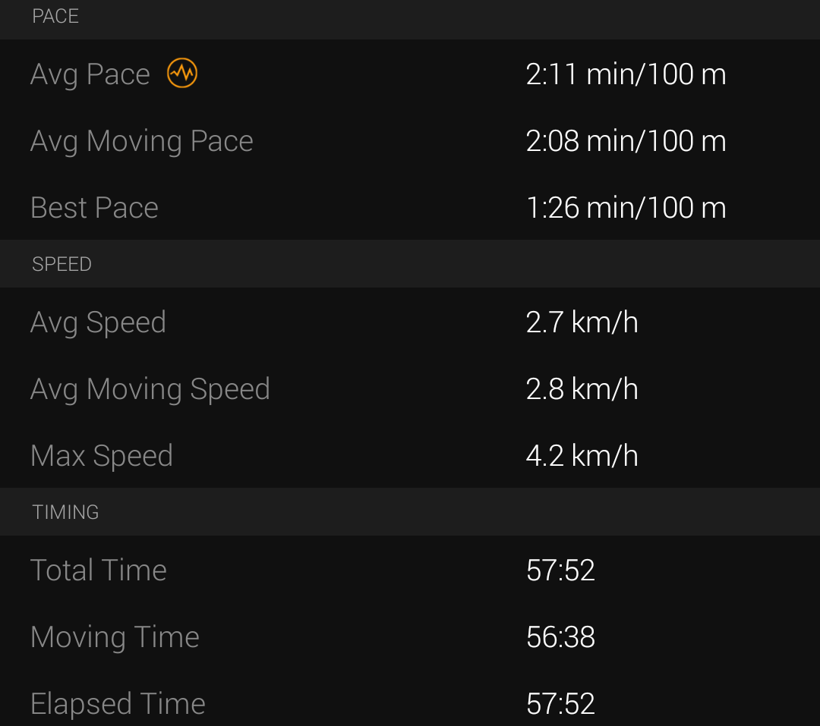This screenshot has width=820, height=726.
Task: Select the Max Speed row
Action: point(410,455)
